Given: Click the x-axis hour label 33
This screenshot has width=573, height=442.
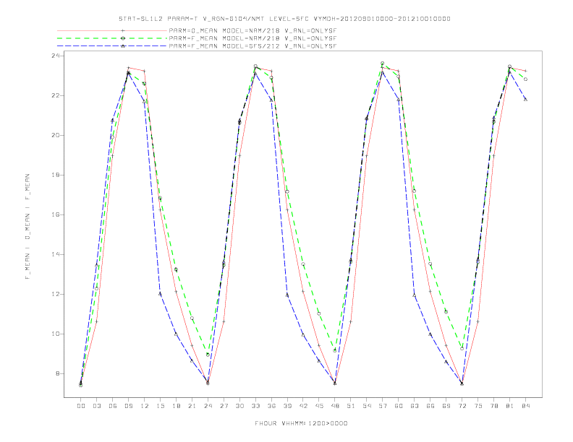Looking at the screenshot, I should coord(255,406).
